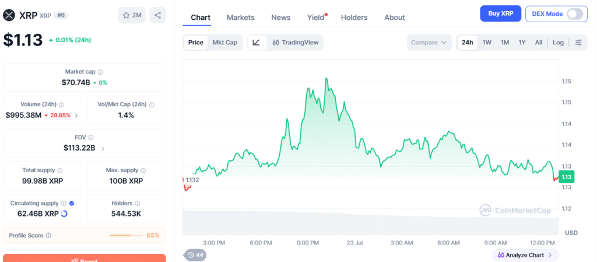Switch to the Holders tab
This screenshot has height=262, width=597.
tap(354, 18)
